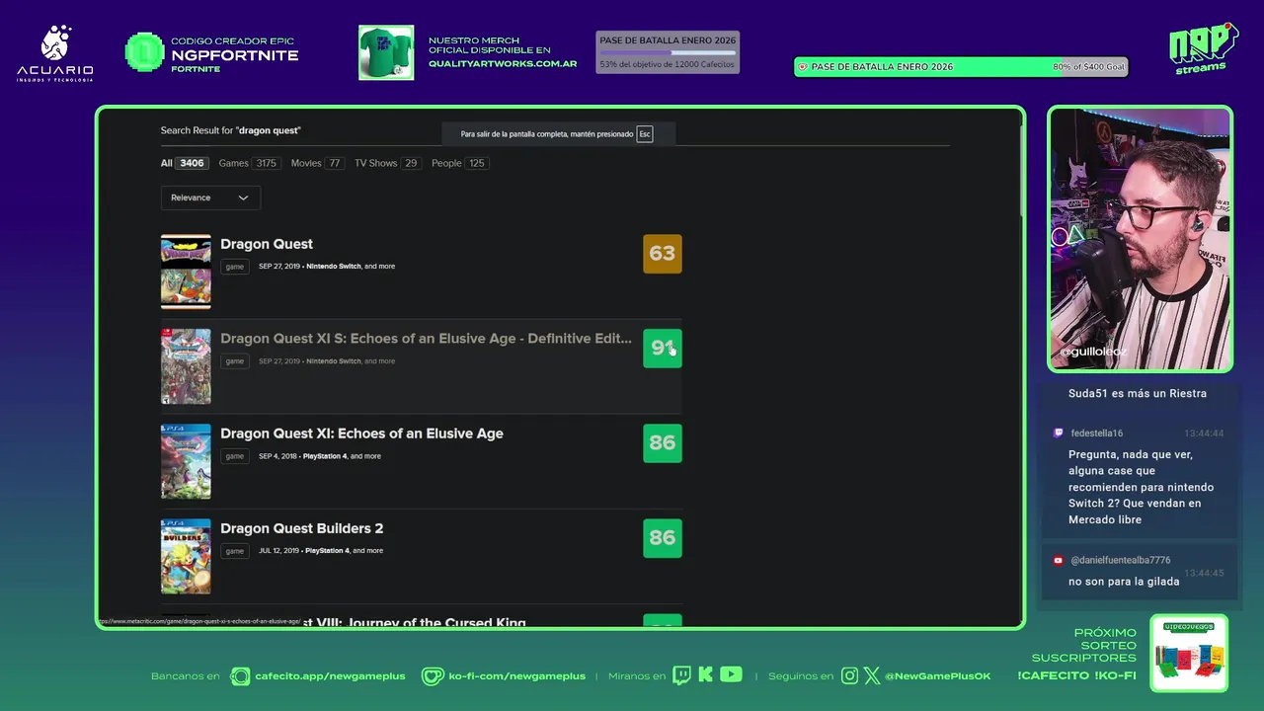Click the !CAFECITO !KO-FI command text
1264x711 pixels.
tap(1076, 675)
